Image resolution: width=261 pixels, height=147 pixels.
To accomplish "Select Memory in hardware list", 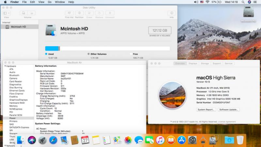I will coord(13,106).
